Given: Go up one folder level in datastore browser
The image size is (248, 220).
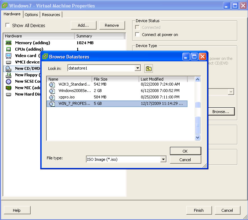Looking at the screenshot, I should [149, 68].
